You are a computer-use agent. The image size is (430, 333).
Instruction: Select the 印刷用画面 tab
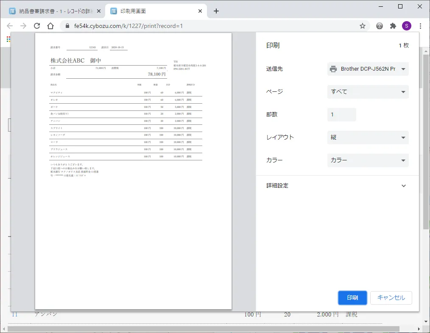coord(153,11)
